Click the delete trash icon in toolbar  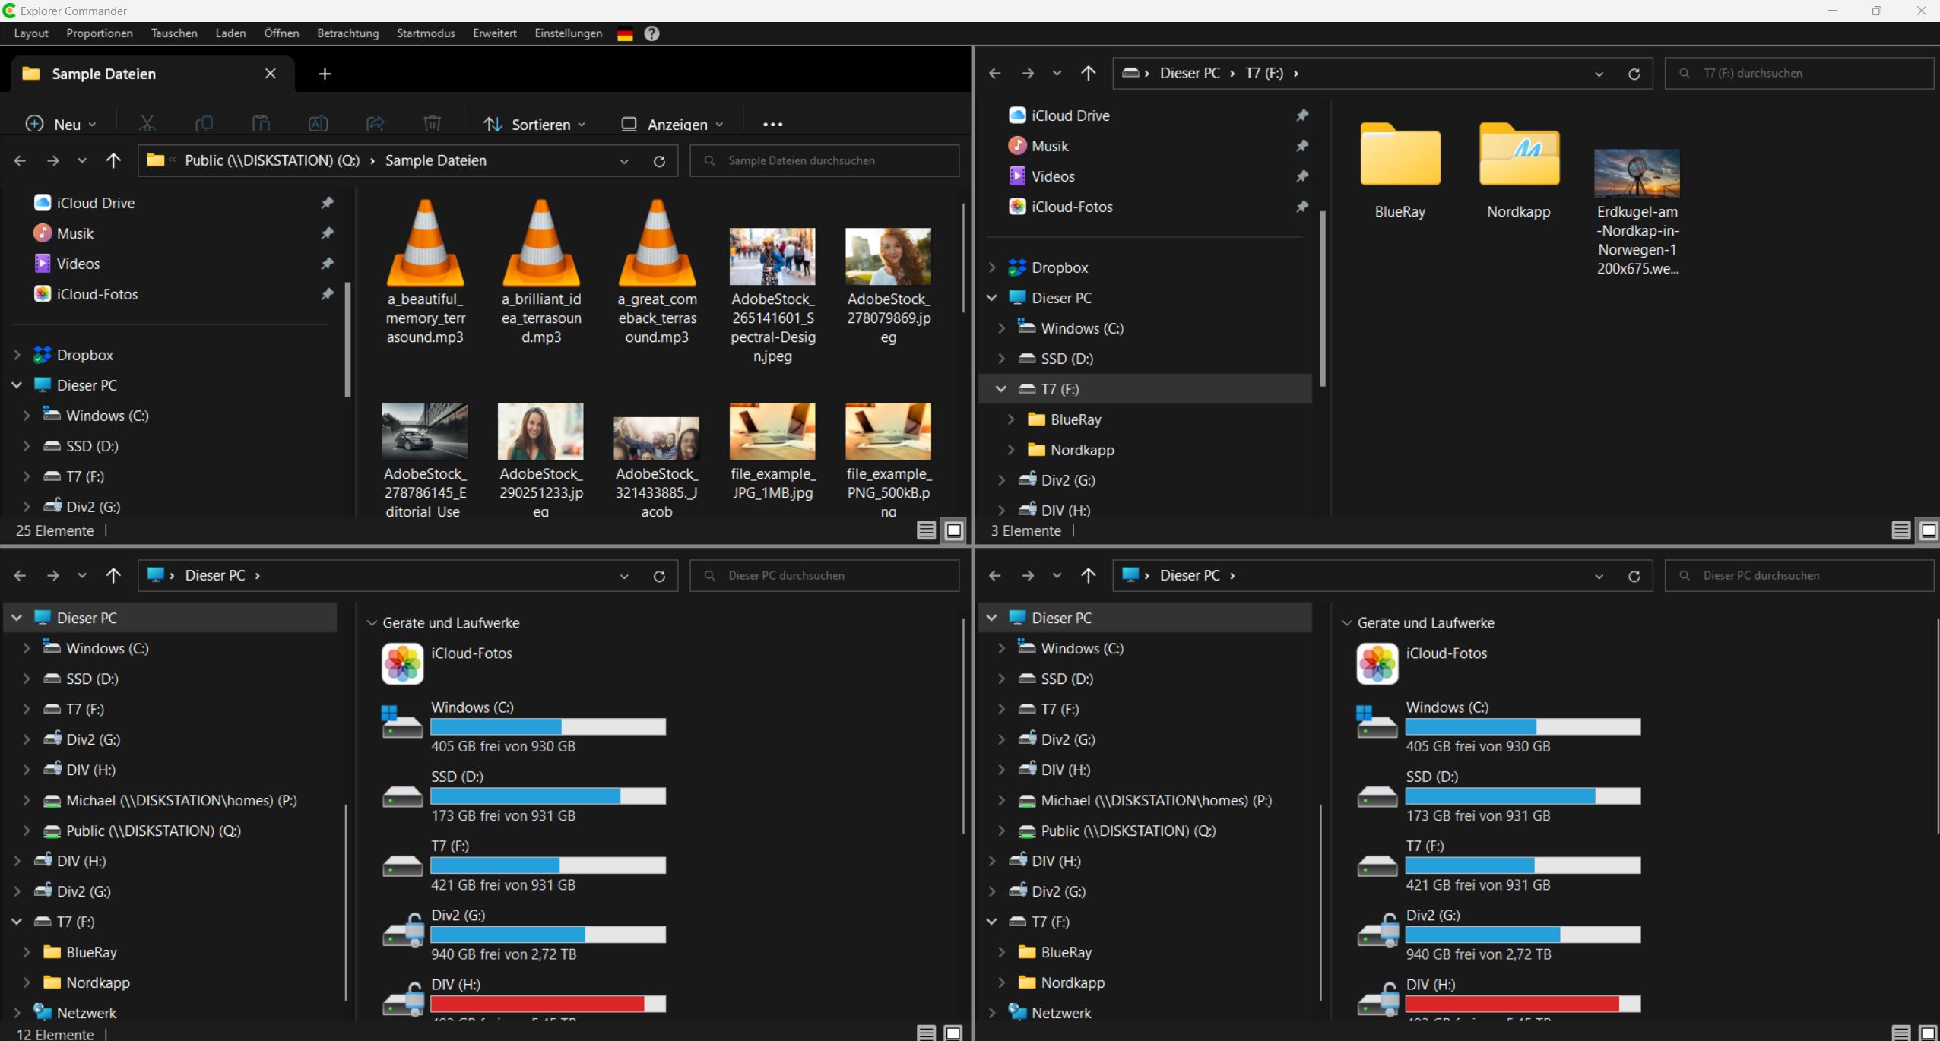click(432, 123)
